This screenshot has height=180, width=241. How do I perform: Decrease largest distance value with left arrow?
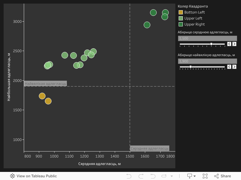(x=229, y=67)
